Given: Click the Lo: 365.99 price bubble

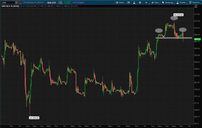Looking at the screenshot, I should (34, 118).
